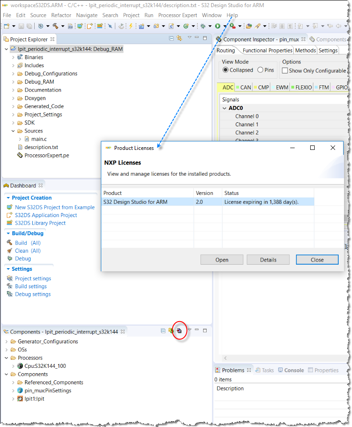Open New S32DS Project from Example link
Image resolution: width=352 pixels, height=427 pixels.
click(x=55, y=207)
